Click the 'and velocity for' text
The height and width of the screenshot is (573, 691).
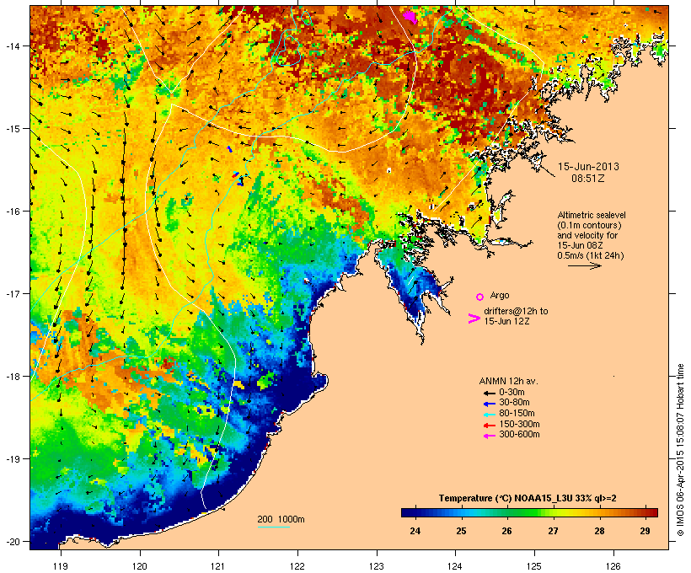coord(587,235)
